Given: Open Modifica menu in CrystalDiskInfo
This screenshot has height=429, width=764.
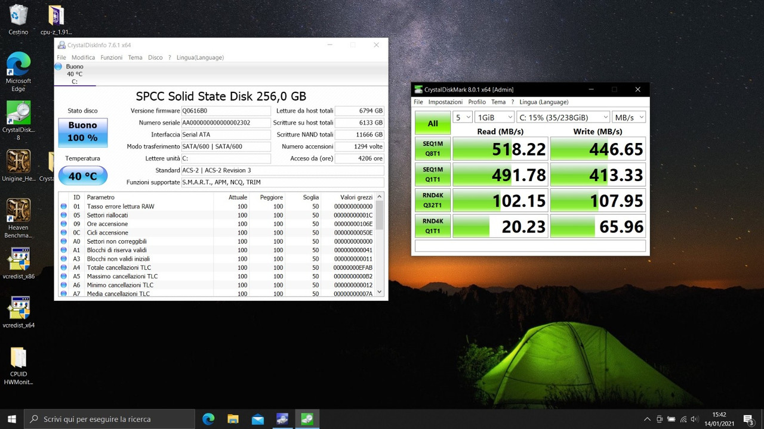Looking at the screenshot, I should 84,58.
